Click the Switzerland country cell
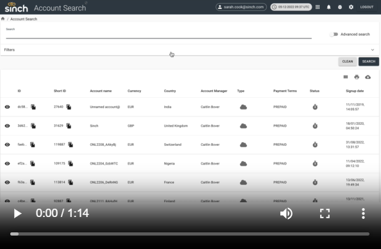Screen dimensions: 381x249 pyautogui.click(x=173, y=145)
